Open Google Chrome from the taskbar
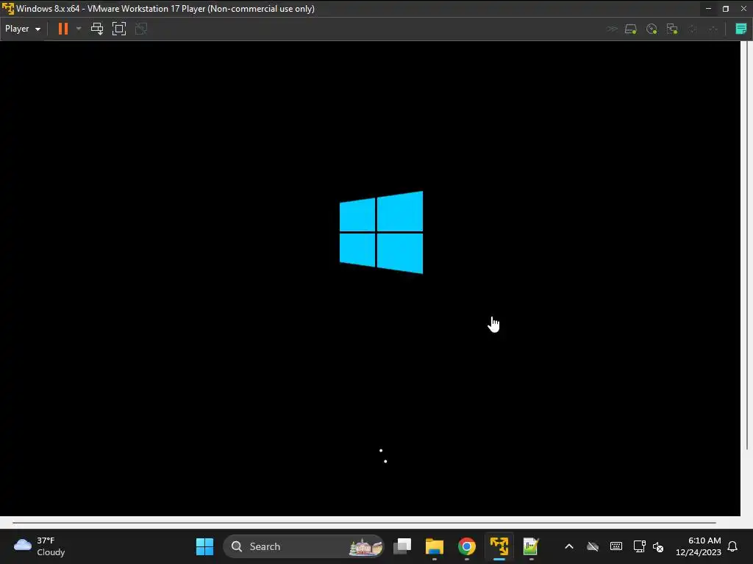 click(466, 546)
